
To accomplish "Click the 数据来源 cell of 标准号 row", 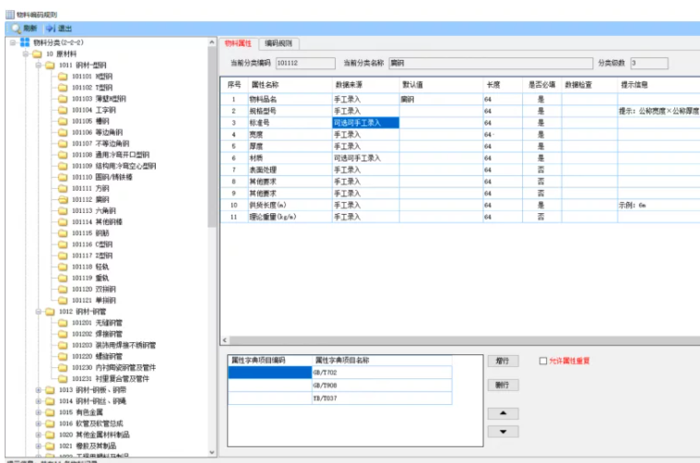I will click(365, 123).
